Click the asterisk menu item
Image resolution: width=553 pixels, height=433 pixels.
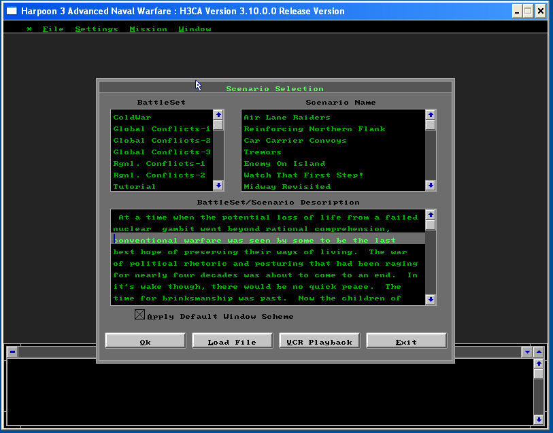pos(29,29)
